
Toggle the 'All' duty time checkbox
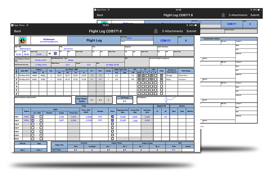(x=55, y=53)
